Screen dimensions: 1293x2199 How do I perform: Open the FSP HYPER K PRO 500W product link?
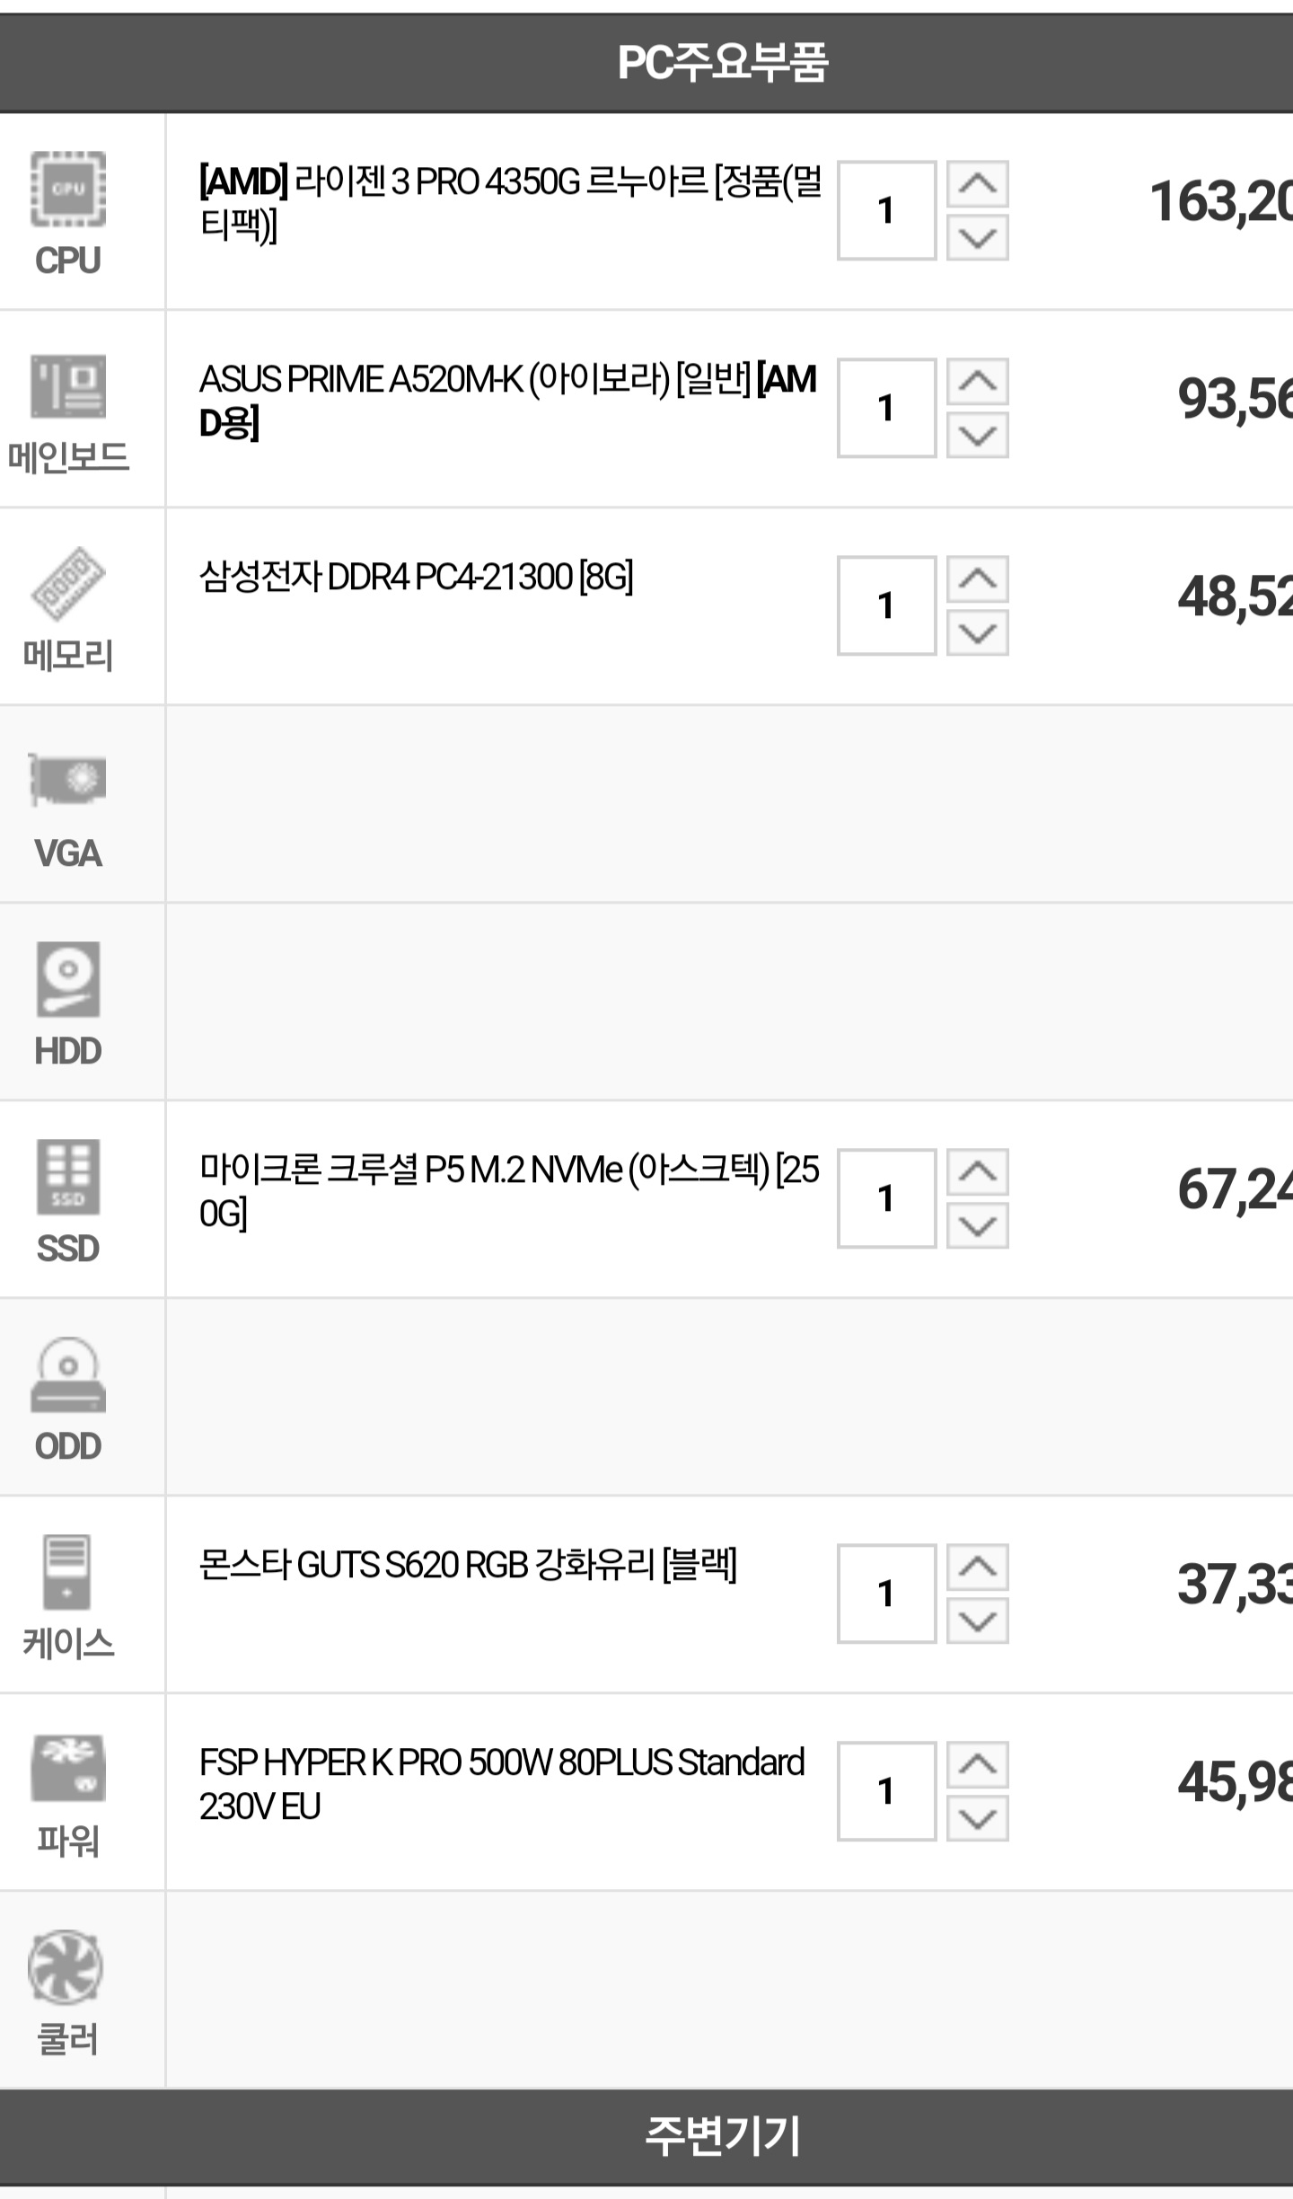click(x=502, y=1784)
